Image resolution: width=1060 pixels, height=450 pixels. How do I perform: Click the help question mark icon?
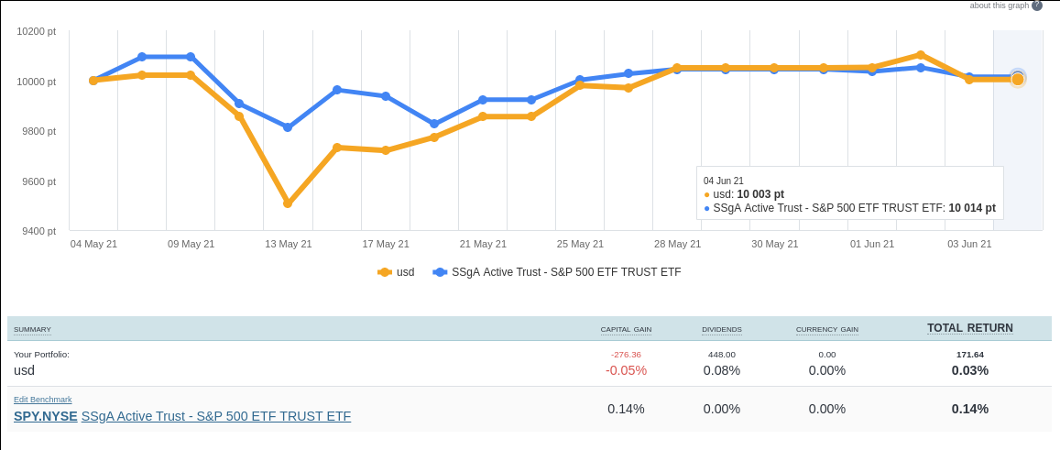tap(1037, 5)
